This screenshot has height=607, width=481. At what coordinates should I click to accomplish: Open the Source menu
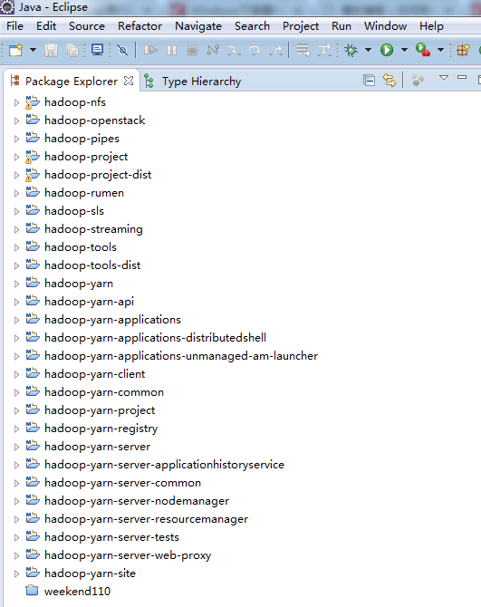[x=87, y=26]
